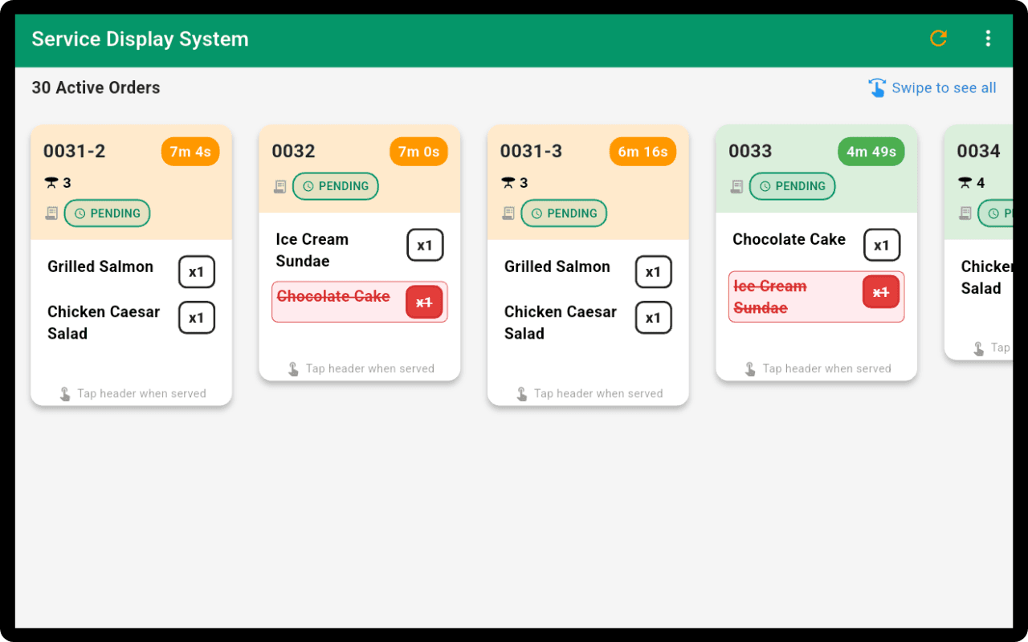Viewport: 1028px width, 642px height.
Task: Click the table seats icon on order 0031-2
Action: coord(51,182)
